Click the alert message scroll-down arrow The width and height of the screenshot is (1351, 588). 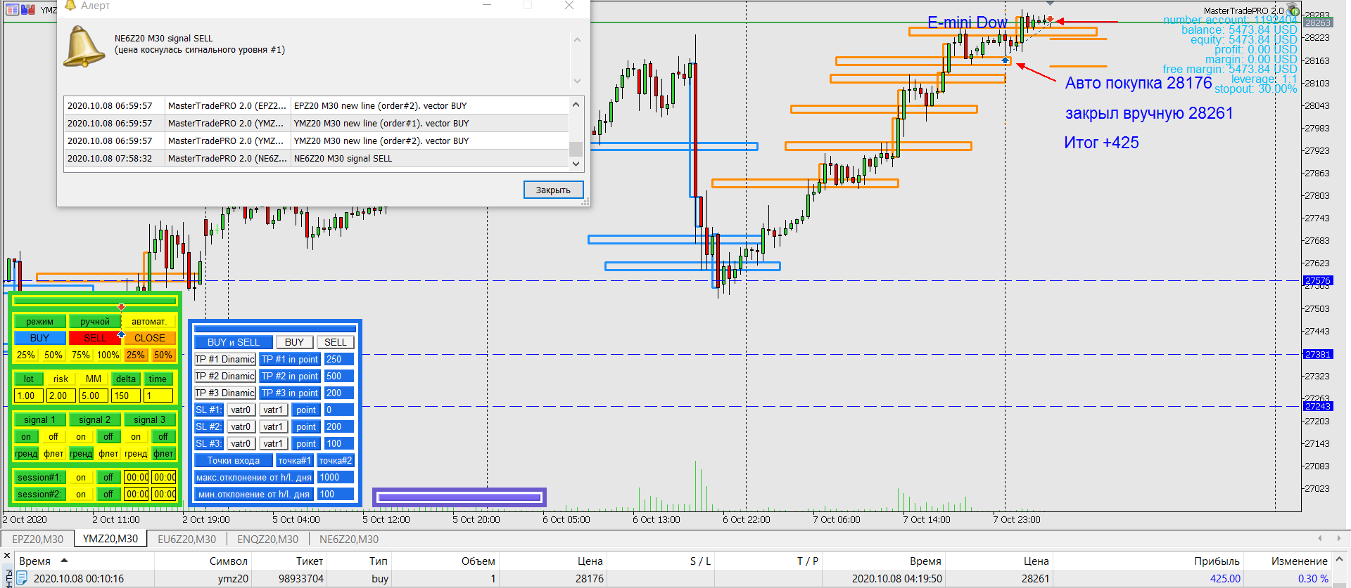coord(577,81)
